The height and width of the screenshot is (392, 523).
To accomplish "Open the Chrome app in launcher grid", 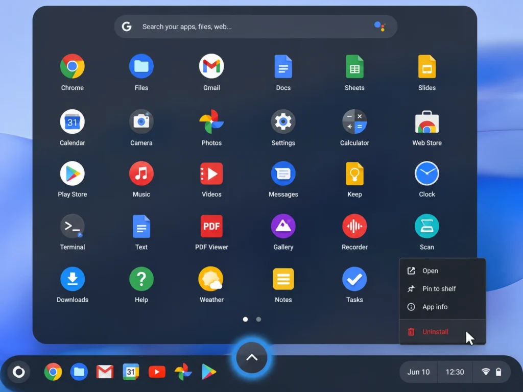I will (x=73, y=66).
